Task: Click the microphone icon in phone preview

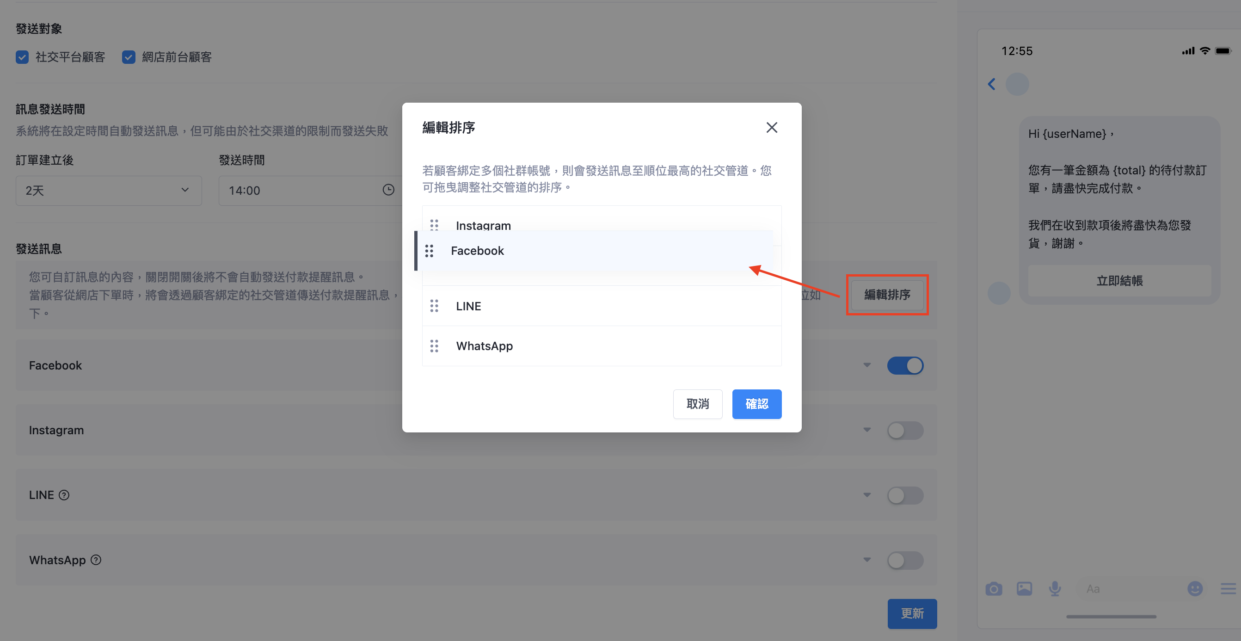Action: click(x=1055, y=588)
